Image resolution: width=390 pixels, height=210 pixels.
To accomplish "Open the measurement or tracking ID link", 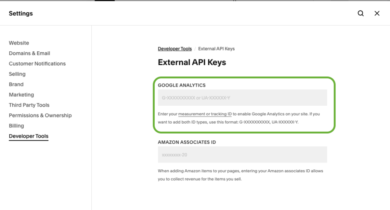I will coord(205,114).
